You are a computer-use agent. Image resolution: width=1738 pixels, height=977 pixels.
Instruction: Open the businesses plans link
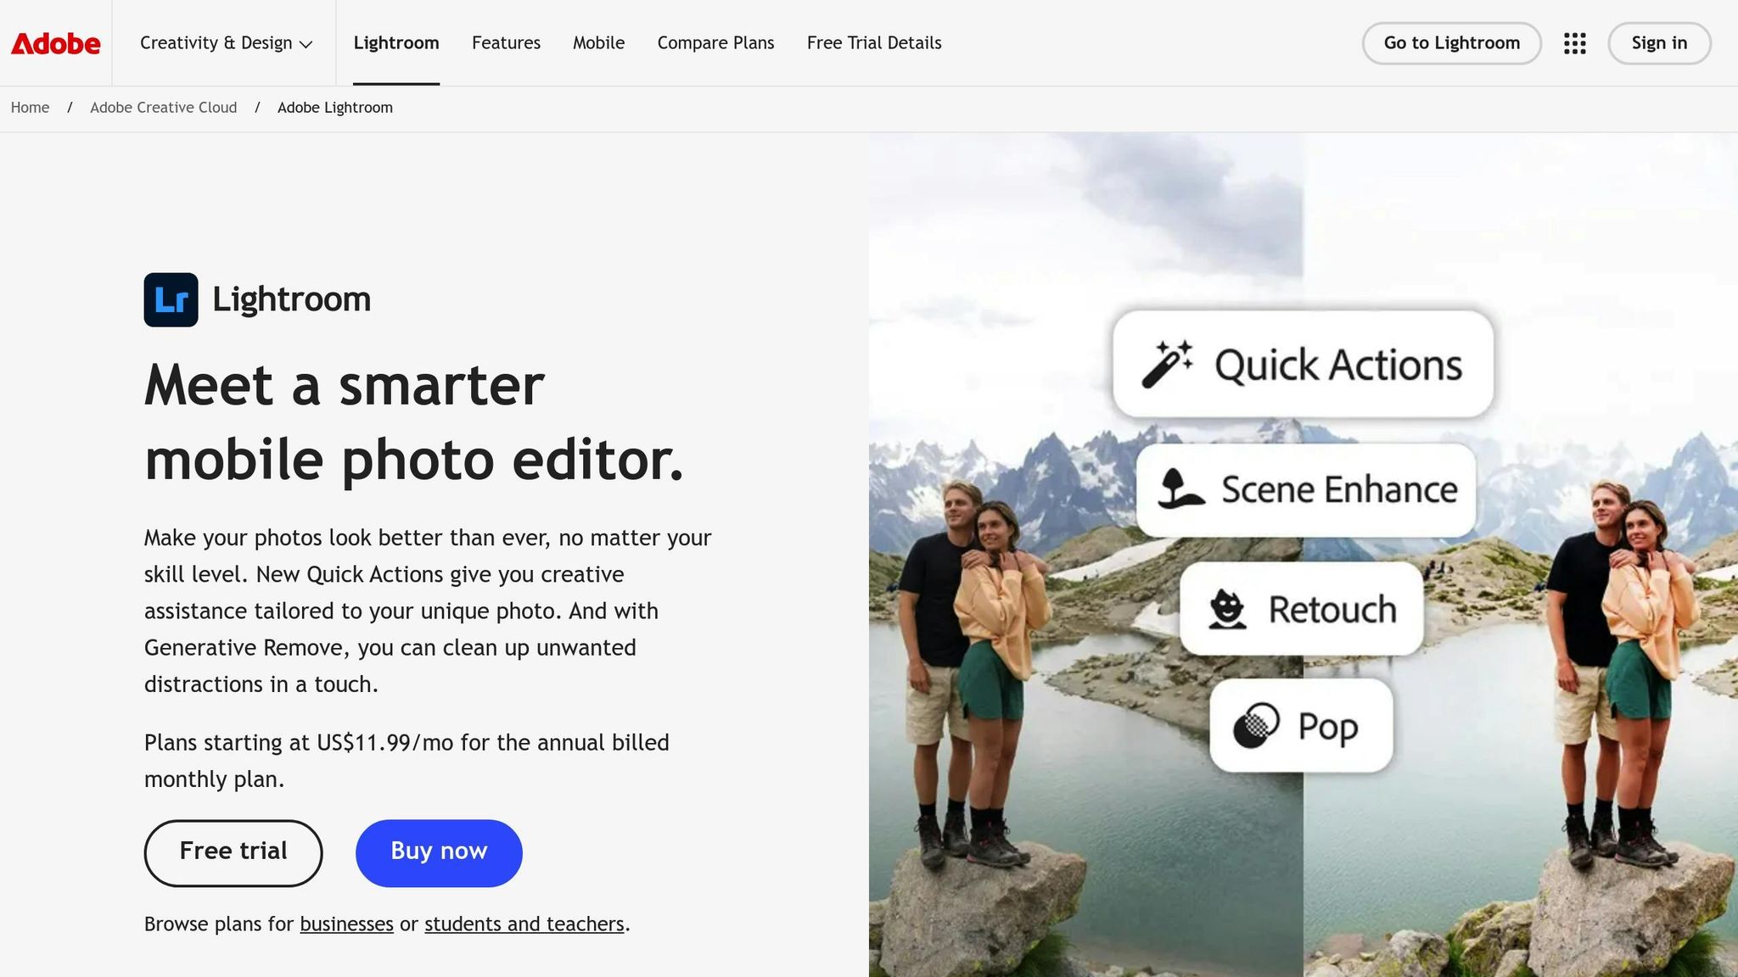346,924
